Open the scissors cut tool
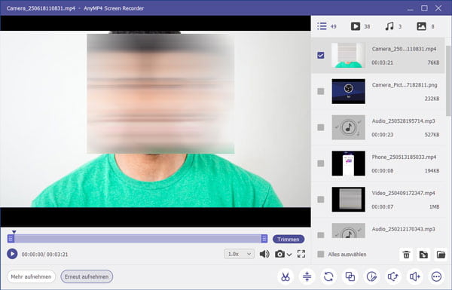This screenshot has height=290, width=452. tap(286, 276)
